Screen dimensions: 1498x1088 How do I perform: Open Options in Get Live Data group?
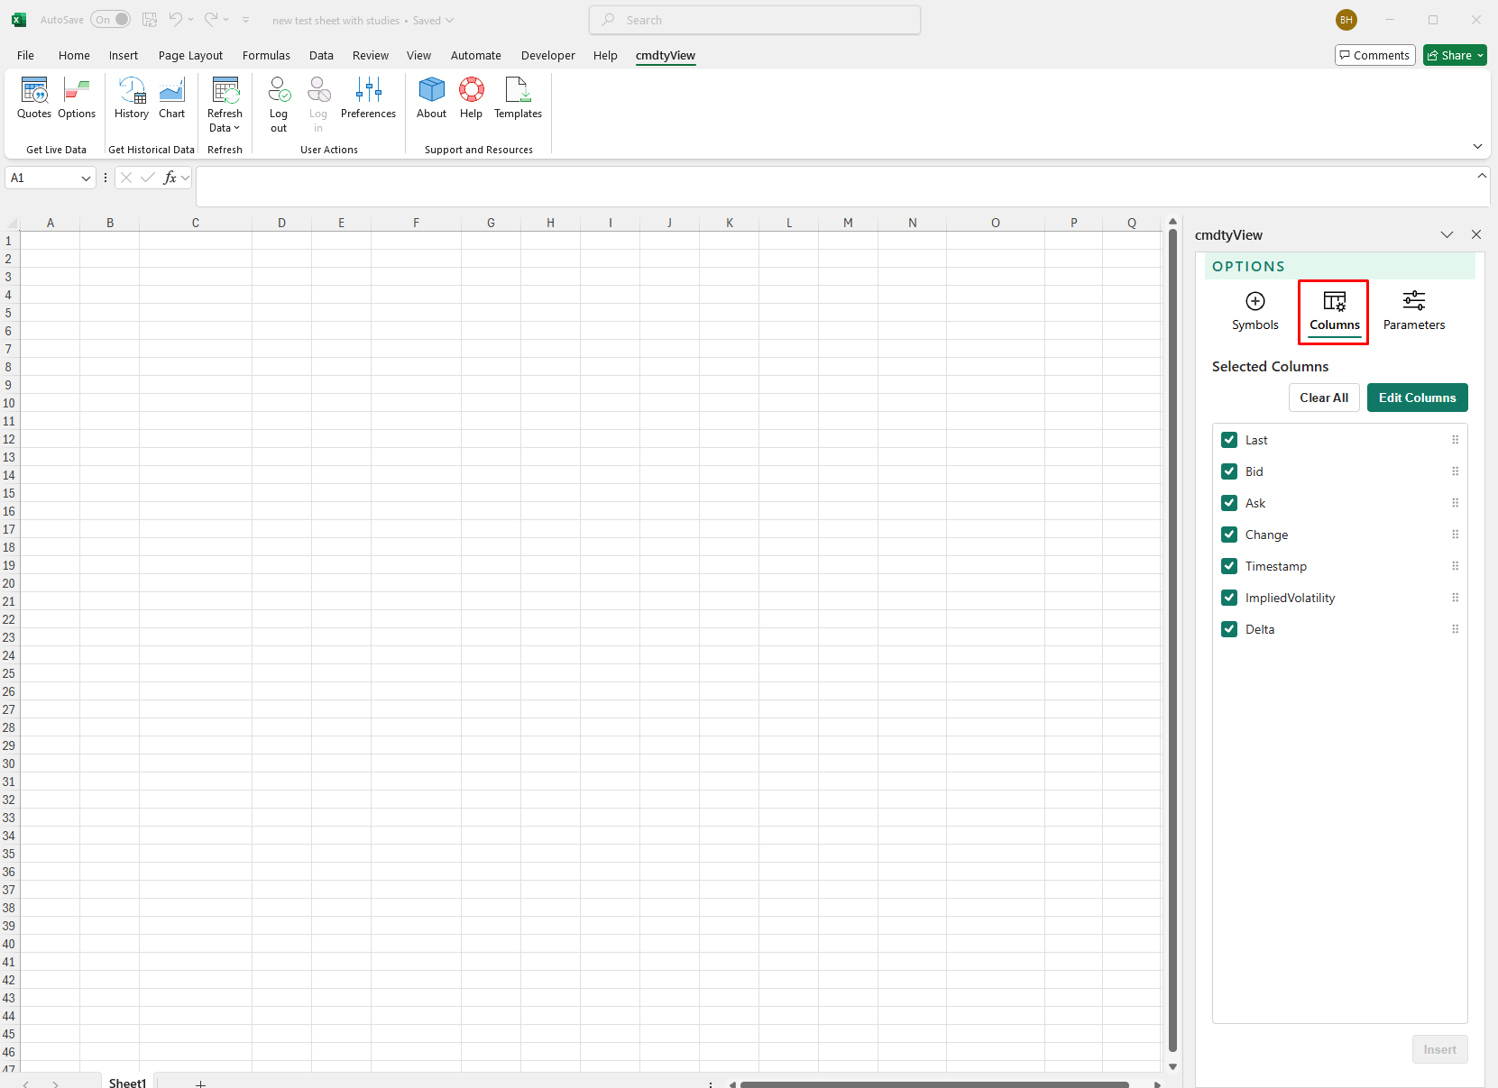(x=77, y=97)
